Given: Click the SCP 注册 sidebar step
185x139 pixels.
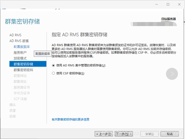Looking at the screenshot, I should [20, 99].
